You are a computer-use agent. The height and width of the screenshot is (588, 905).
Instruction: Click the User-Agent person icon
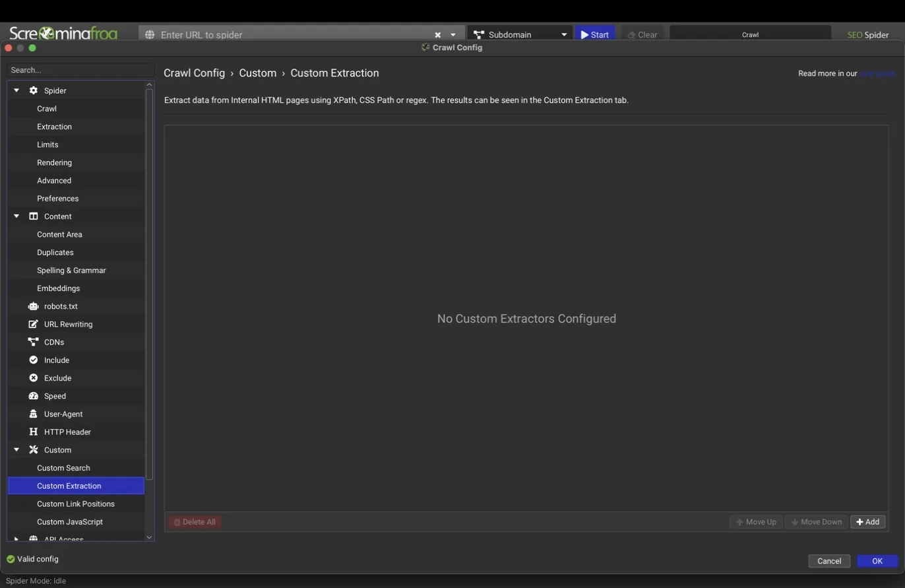click(34, 414)
